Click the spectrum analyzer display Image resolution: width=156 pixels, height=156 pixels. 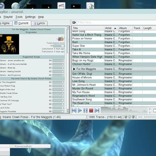point(124,110)
